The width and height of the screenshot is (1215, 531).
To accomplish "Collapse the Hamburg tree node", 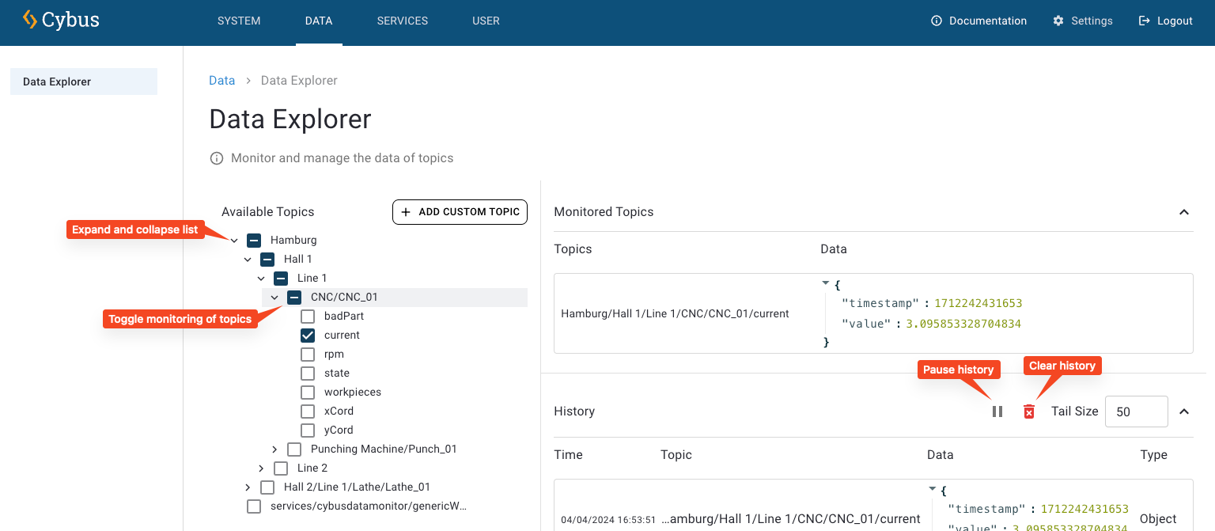I will (234, 240).
